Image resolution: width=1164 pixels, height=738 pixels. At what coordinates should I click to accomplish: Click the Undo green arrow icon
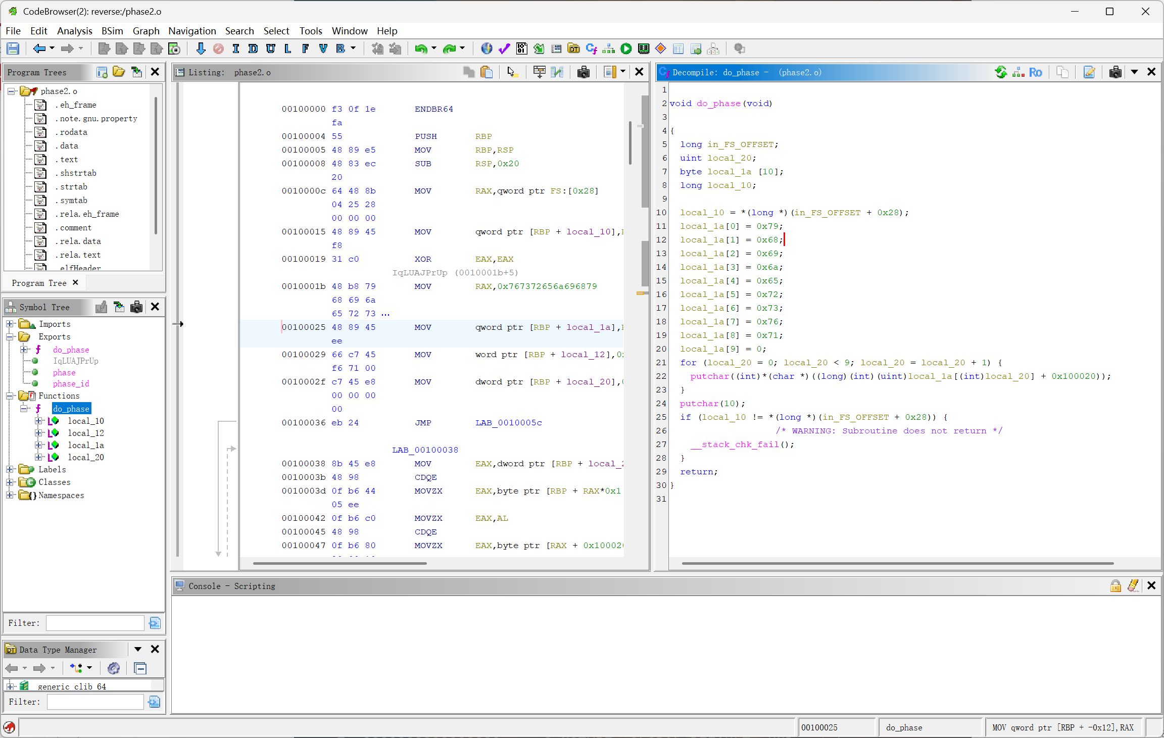tap(421, 48)
